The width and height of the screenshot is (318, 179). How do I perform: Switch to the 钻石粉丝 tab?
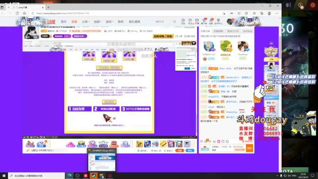pos(247,31)
